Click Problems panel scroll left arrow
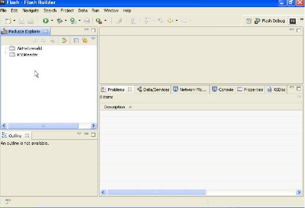The height and width of the screenshot is (208, 305). pos(104,192)
